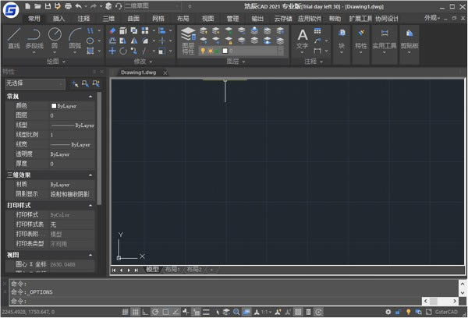The height and width of the screenshot is (318, 468).
Task: Toggle object snap in status bar
Action: pos(165,312)
